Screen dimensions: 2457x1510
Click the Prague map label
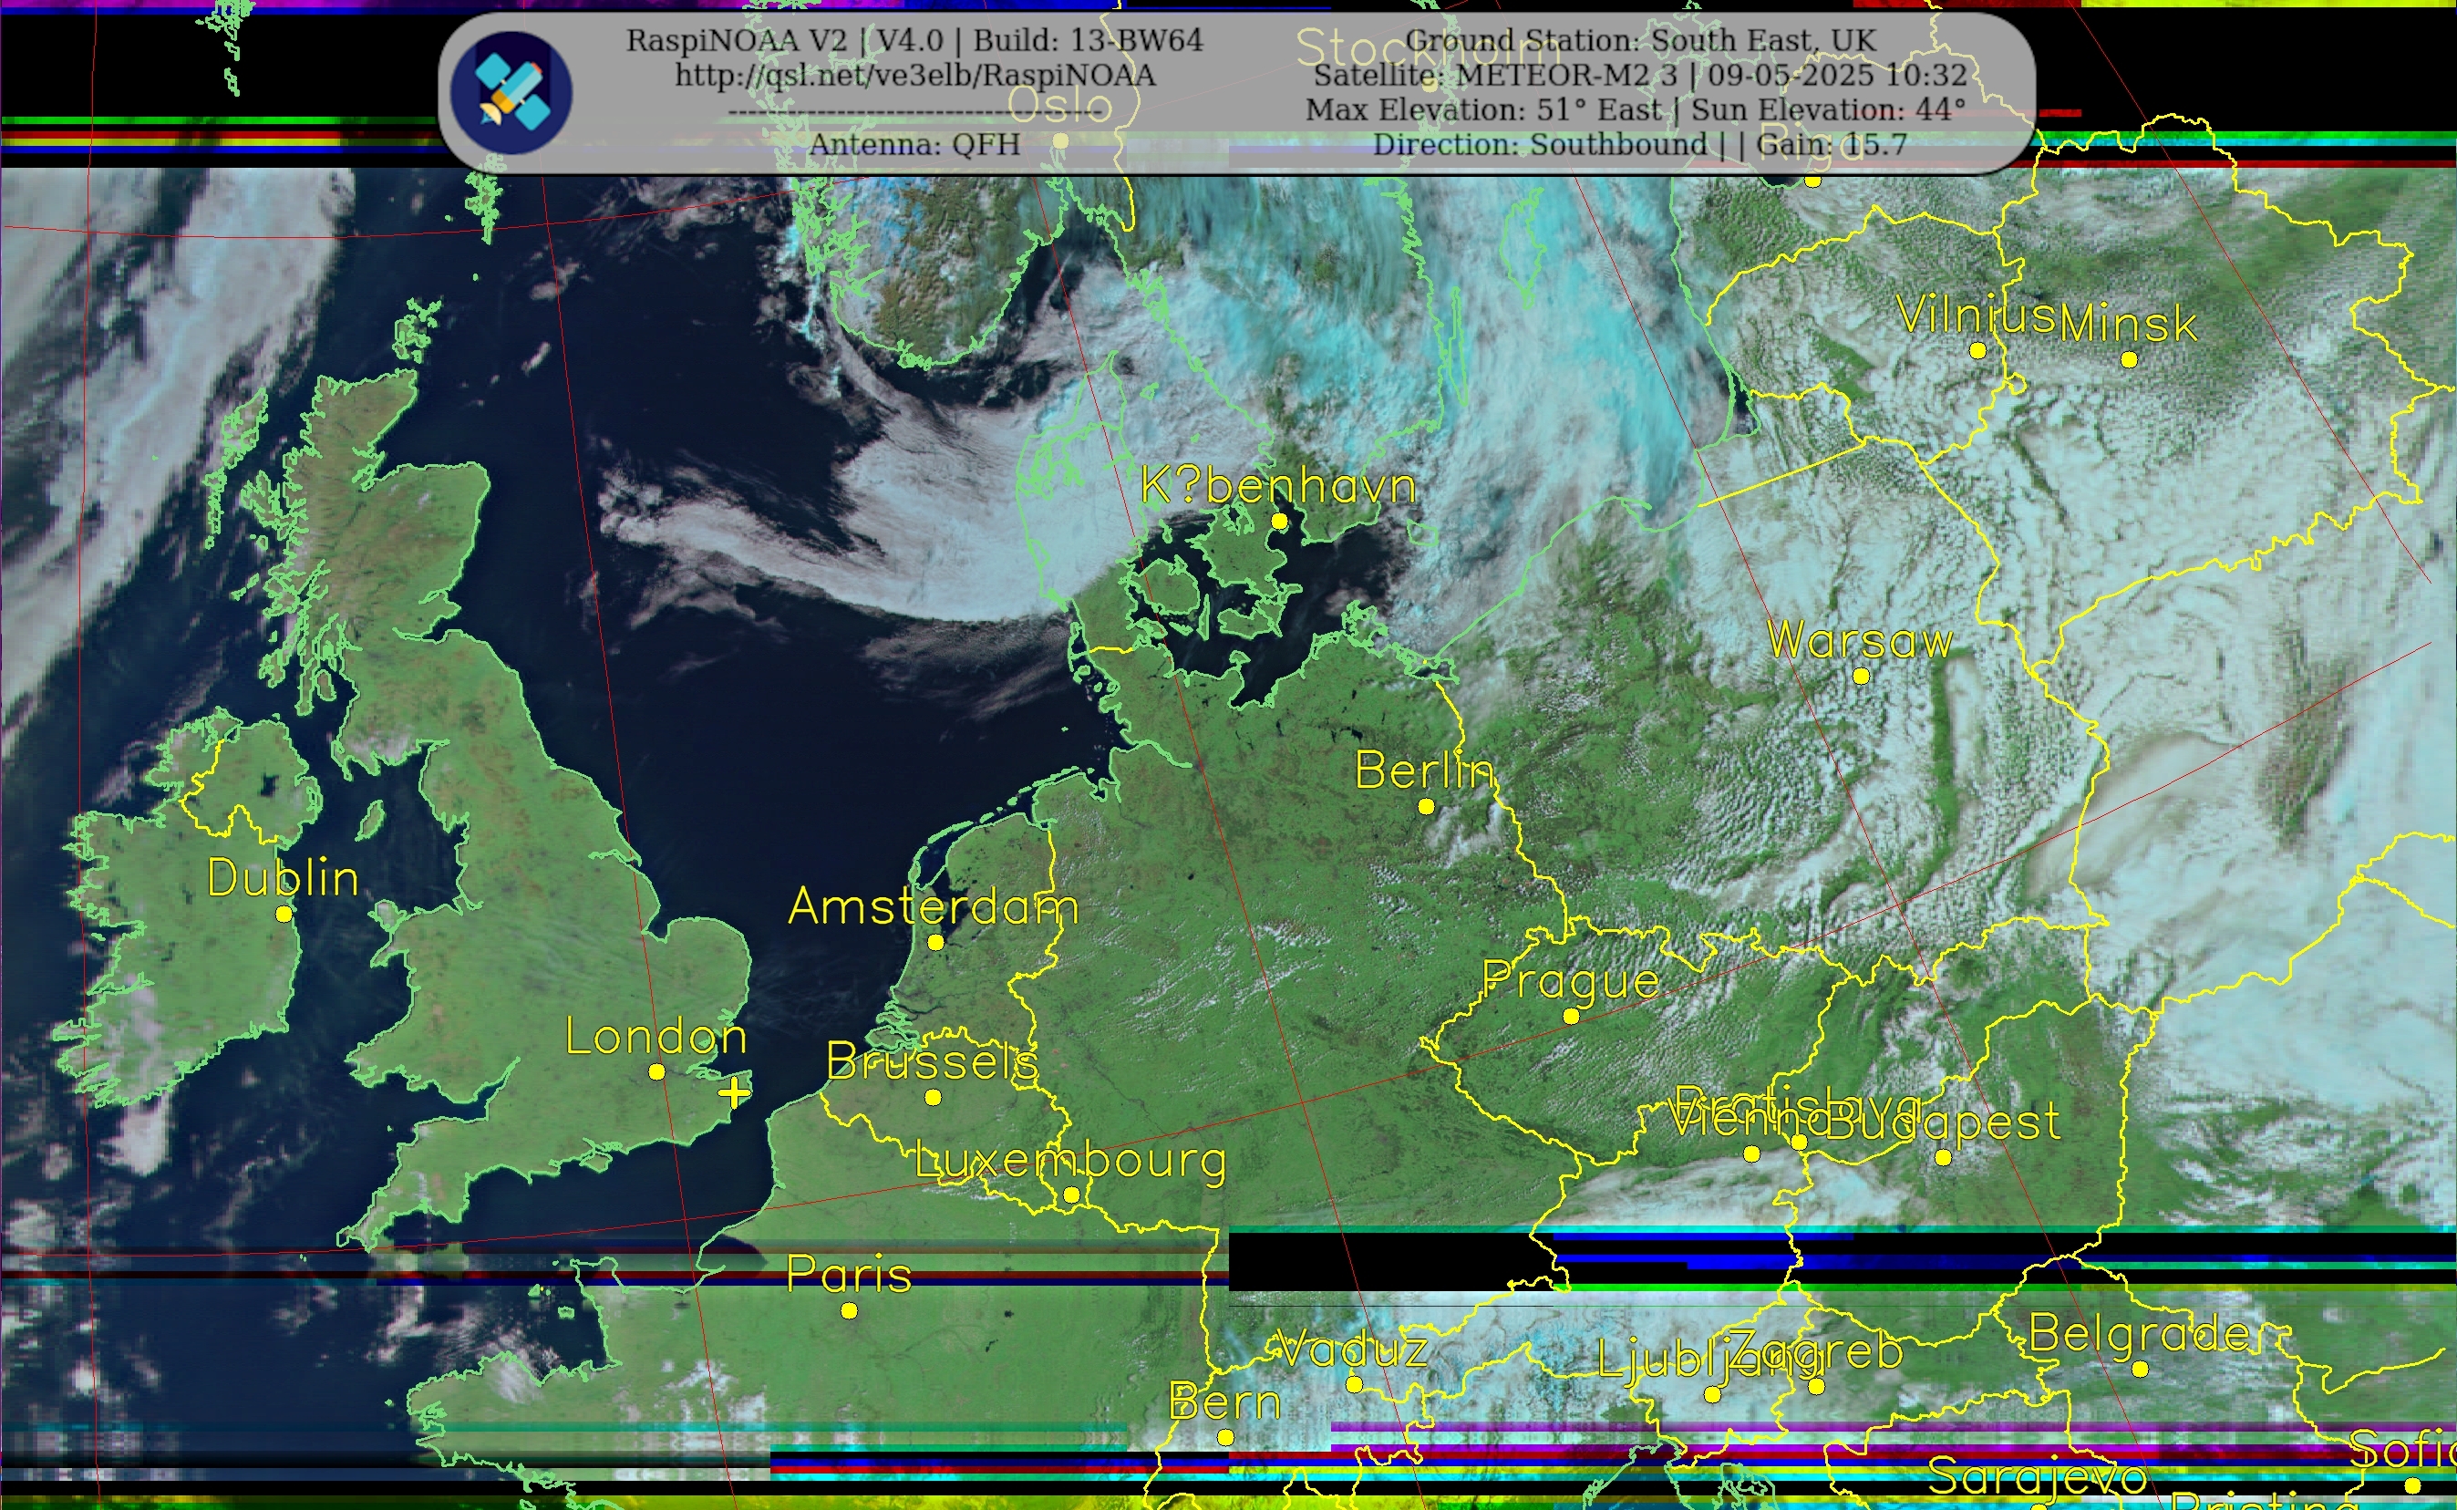pyautogui.click(x=1572, y=983)
